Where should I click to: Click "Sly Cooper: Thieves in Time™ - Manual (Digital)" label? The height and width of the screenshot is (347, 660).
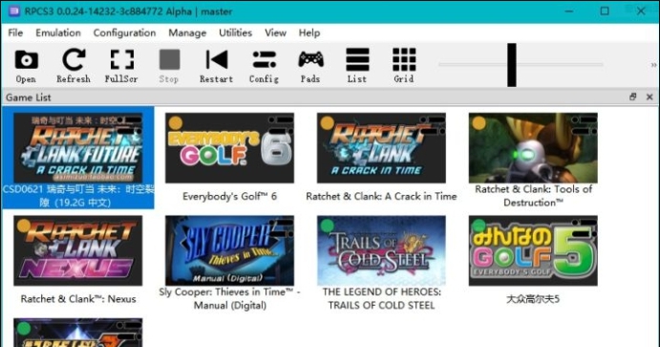click(230, 298)
